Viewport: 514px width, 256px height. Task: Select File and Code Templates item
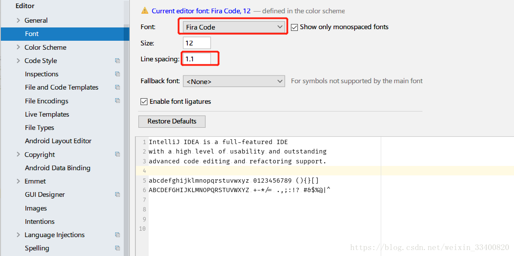pos(61,87)
